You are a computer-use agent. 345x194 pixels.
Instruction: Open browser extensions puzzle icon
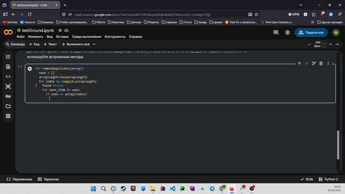(x=314, y=15)
